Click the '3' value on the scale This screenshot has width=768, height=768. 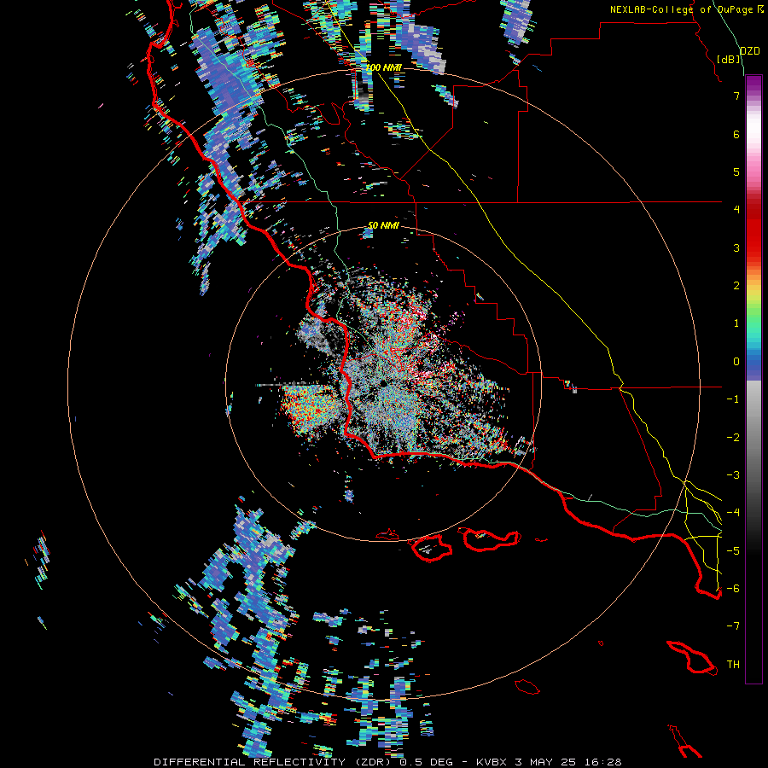pos(736,247)
